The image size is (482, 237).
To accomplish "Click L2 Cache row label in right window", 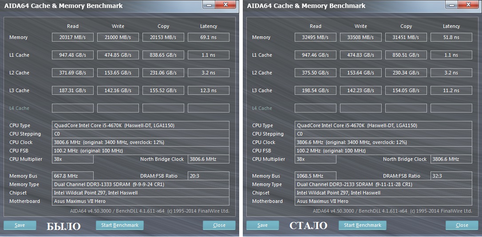I will (x=262, y=73).
